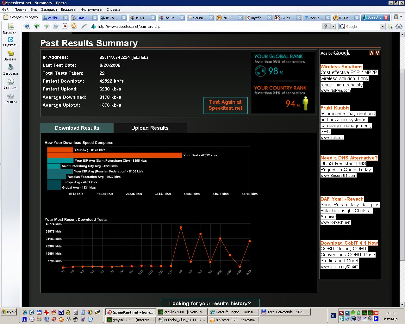This screenshot has width=405, height=324.
Task: Open DataLife Engine window from the taskbar
Action: [234, 312]
